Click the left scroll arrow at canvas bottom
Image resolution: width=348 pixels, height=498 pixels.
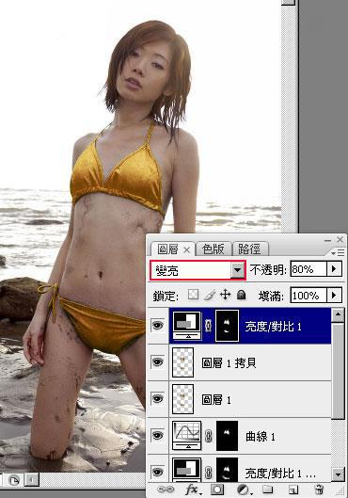pyautogui.click(x=32, y=480)
